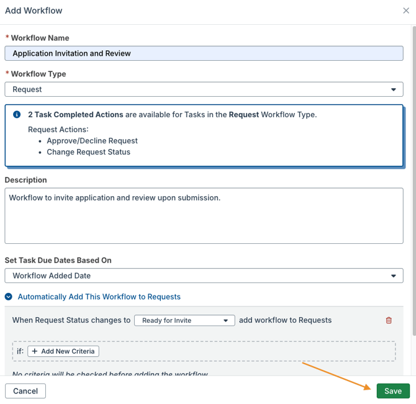Click the caret arrow in the Workflow Added Date field

click(x=393, y=276)
